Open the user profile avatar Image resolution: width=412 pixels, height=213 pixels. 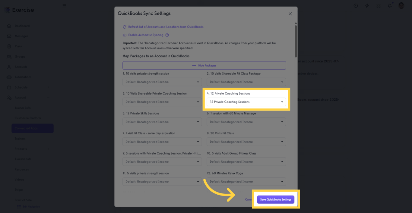click(x=401, y=6)
